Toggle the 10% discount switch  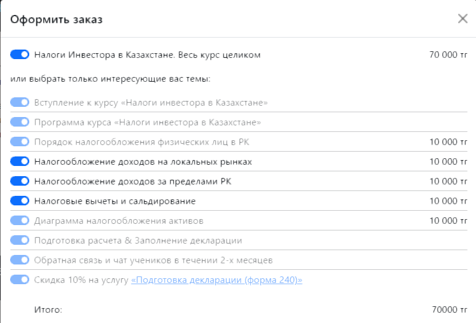coord(20,280)
